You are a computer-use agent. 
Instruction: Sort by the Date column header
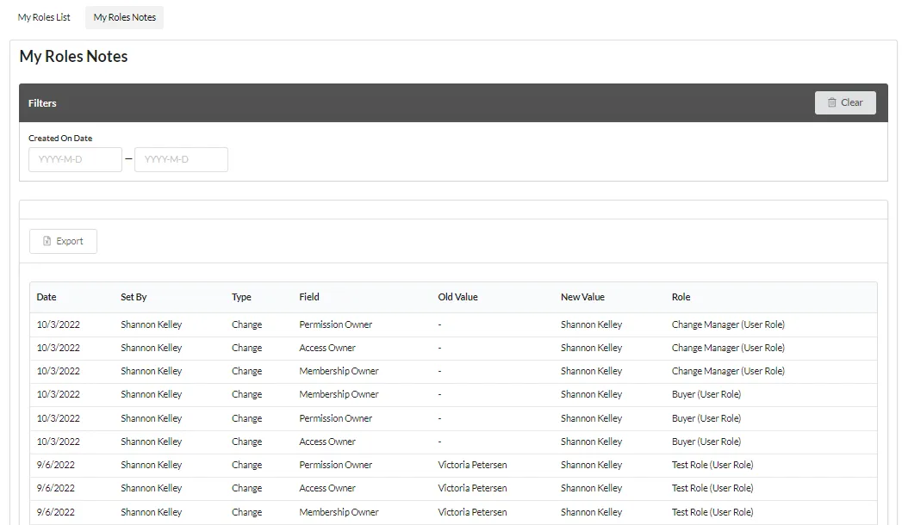point(47,297)
